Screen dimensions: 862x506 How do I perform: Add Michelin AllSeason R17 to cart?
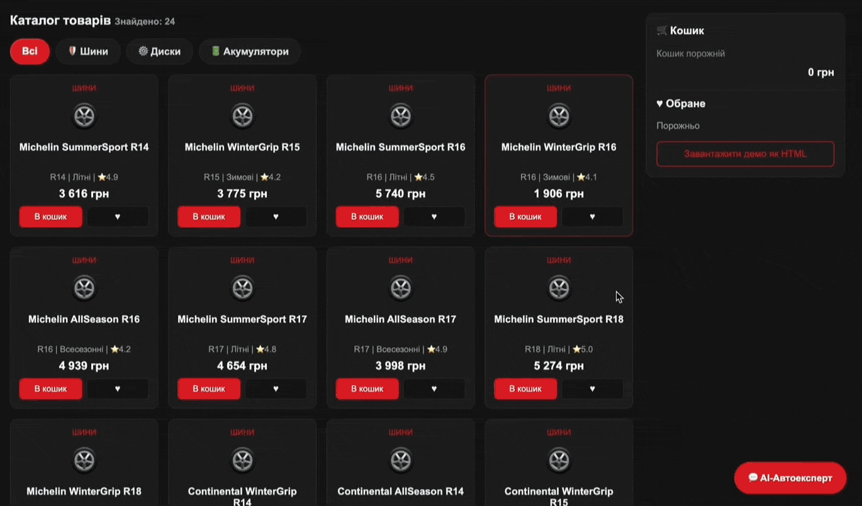pyautogui.click(x=367, y=389)
